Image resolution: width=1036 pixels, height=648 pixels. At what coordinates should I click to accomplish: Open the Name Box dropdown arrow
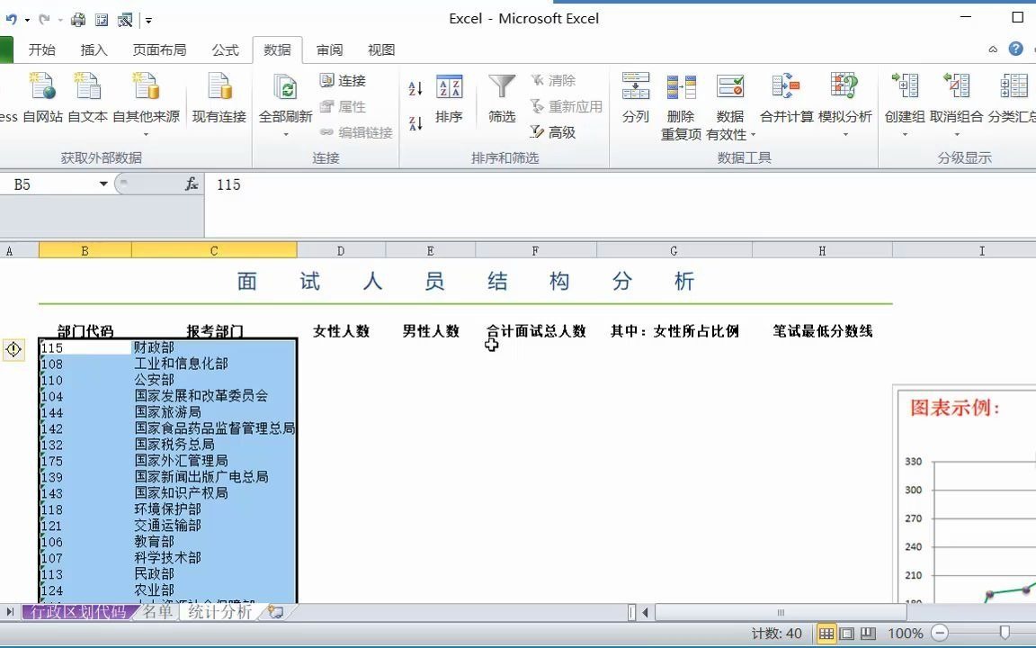click(102, 184)
